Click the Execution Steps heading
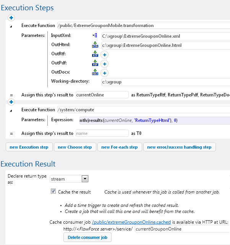 [27, 8]
